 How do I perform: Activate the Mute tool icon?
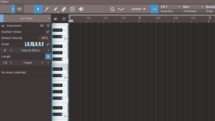click(72, 9)
